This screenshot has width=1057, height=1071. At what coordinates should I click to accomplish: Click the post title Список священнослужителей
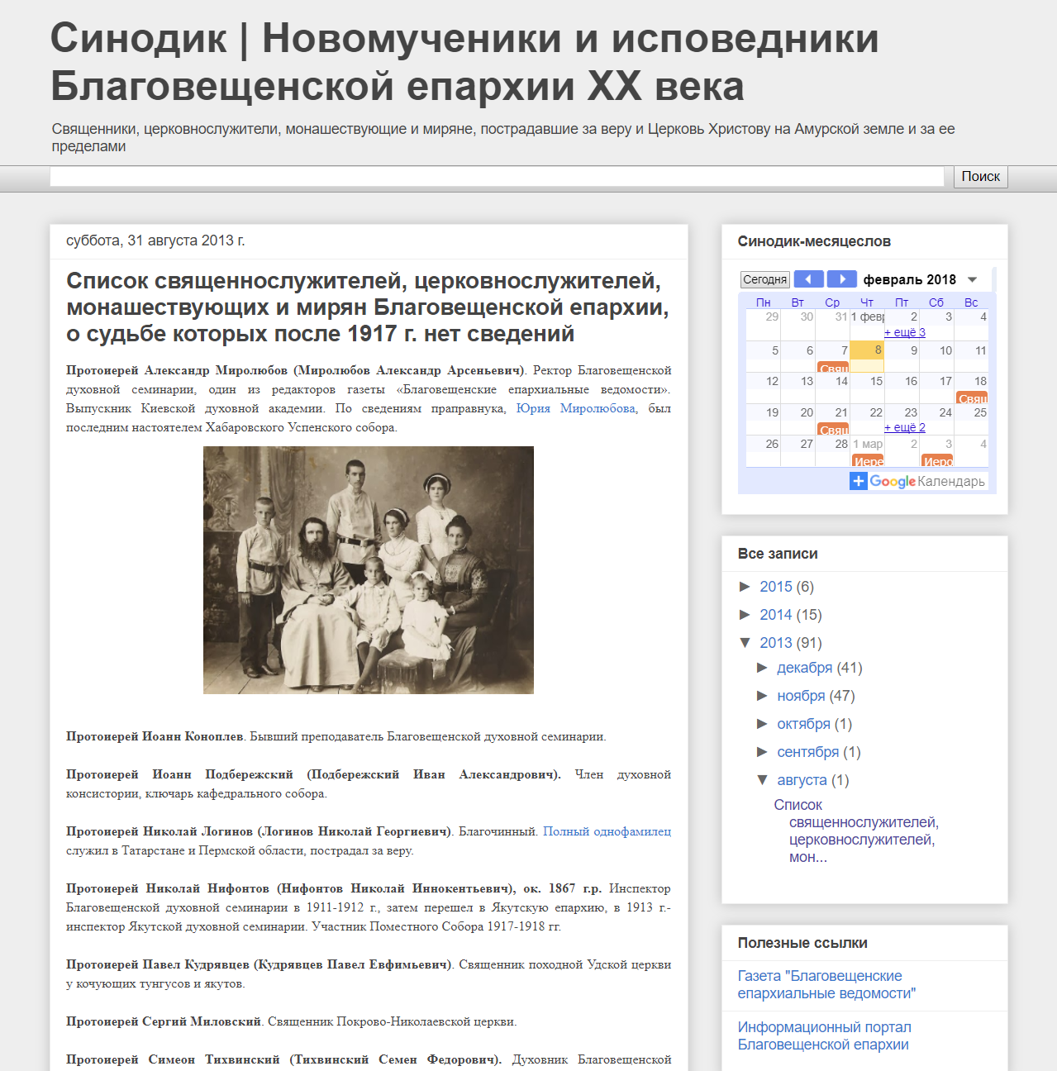coord(368,307)
